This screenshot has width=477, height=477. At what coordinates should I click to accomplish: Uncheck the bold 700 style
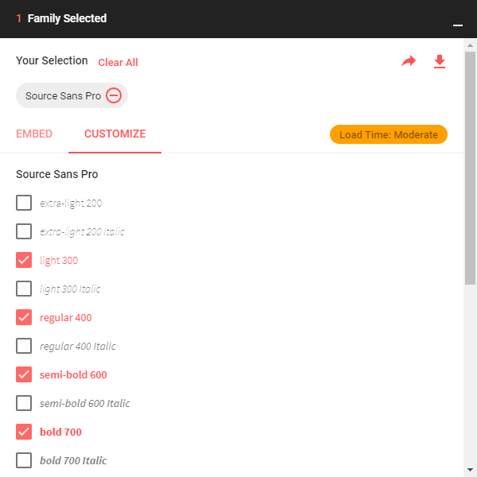pyautogui.click(x=24, y=432)
